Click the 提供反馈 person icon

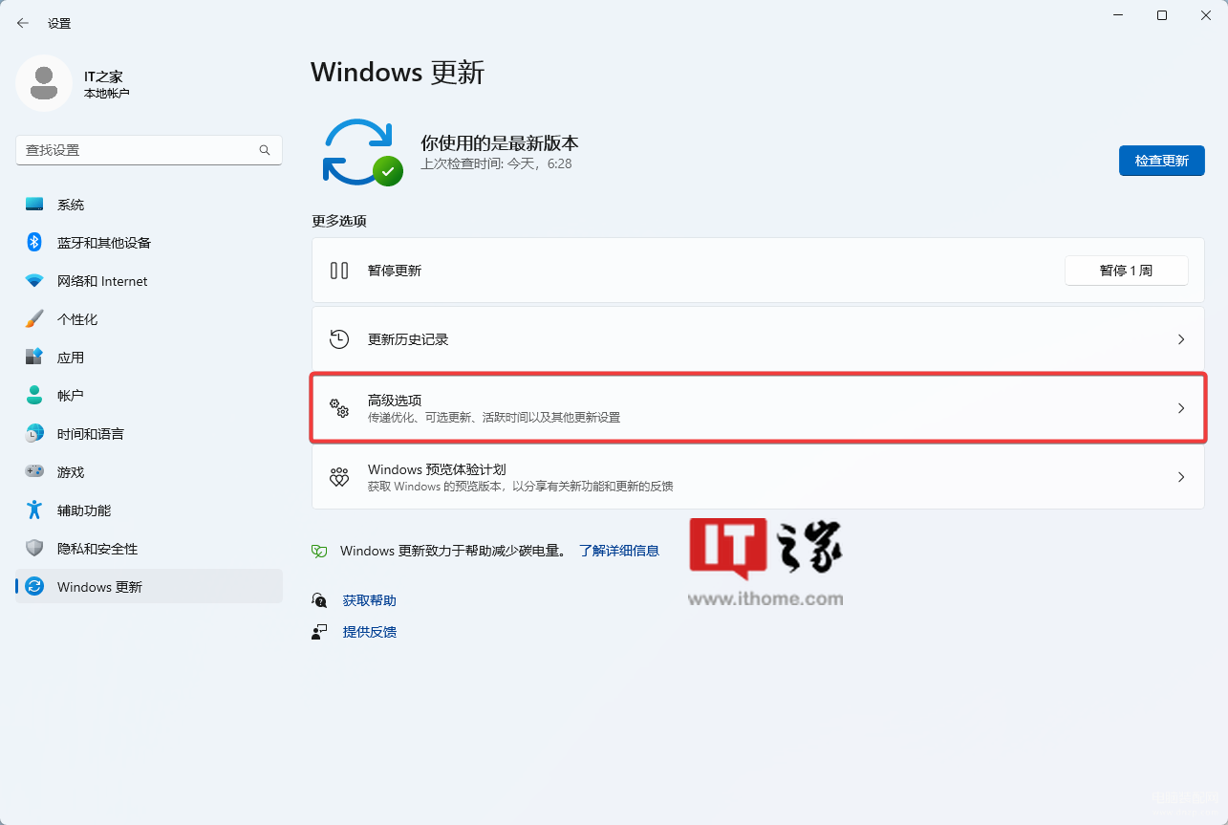[x=320, y=632]
